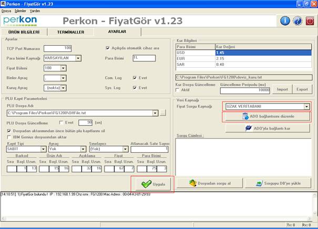Click the Para Birimi TL field

click(x=144, y=58)
